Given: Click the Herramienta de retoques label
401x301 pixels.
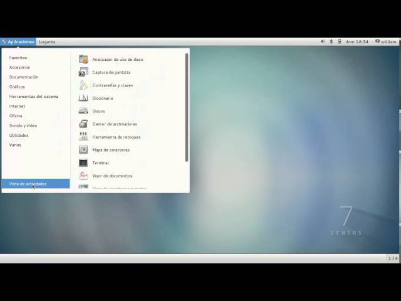Looking at the screenshot, I should 117,137.
